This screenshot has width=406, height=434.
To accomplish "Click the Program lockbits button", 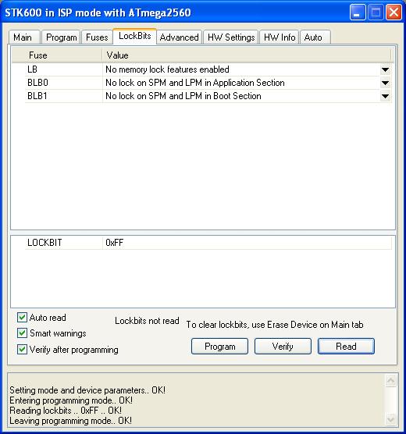I will (219, 346).
